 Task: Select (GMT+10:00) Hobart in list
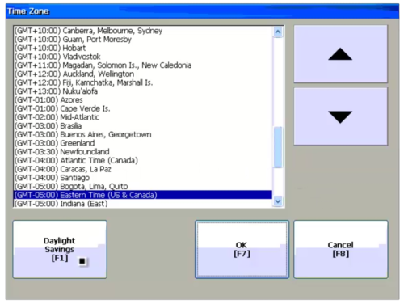pos(143,48)
